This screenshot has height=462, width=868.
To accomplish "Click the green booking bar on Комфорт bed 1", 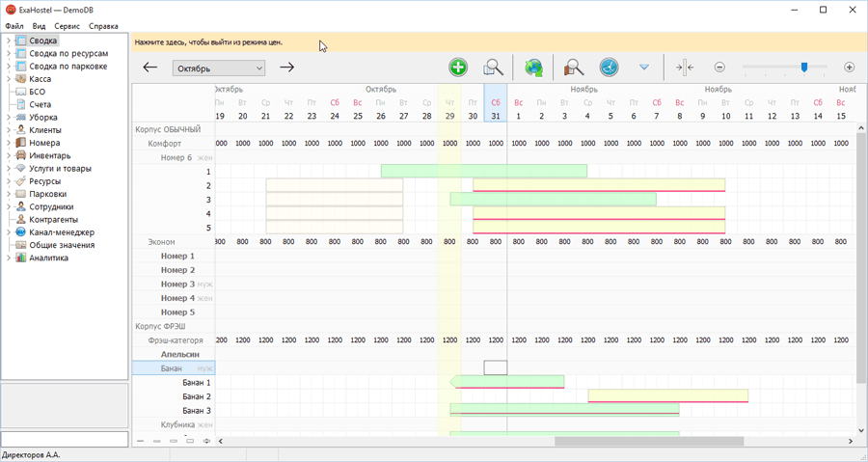I will pyautogui.click(x=484, y=171).
